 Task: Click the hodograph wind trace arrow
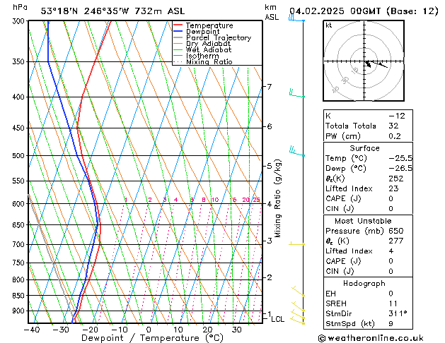[x=377, y=64]
